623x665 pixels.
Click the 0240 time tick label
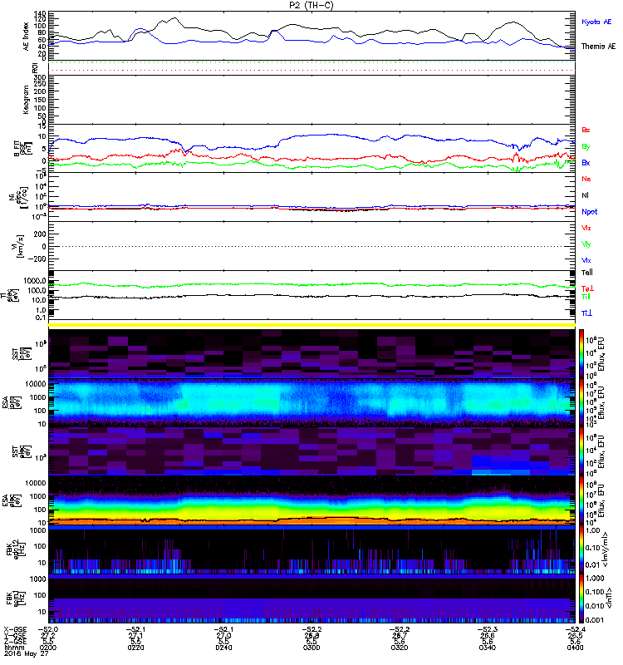click(223, 648)
